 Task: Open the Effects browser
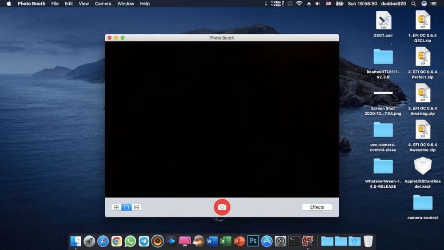[x=317, y=207]
